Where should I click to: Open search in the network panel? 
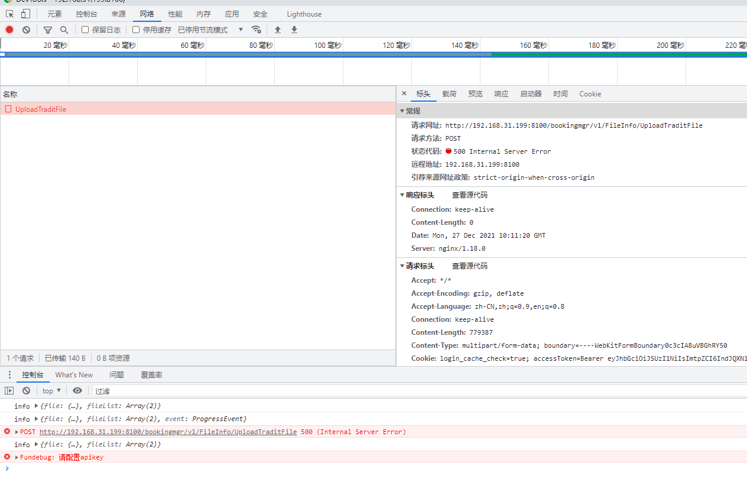tap(64, 30)
